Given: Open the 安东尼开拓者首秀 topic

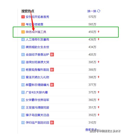Looking at the screenshot, I should [x=37, y=17].
